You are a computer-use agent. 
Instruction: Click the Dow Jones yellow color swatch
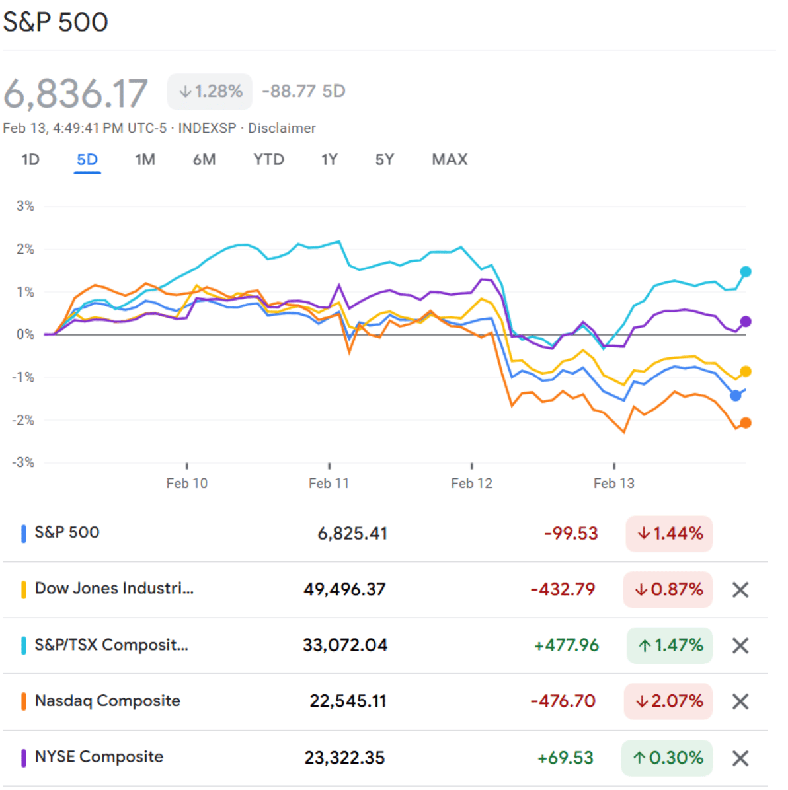[24, 589]
